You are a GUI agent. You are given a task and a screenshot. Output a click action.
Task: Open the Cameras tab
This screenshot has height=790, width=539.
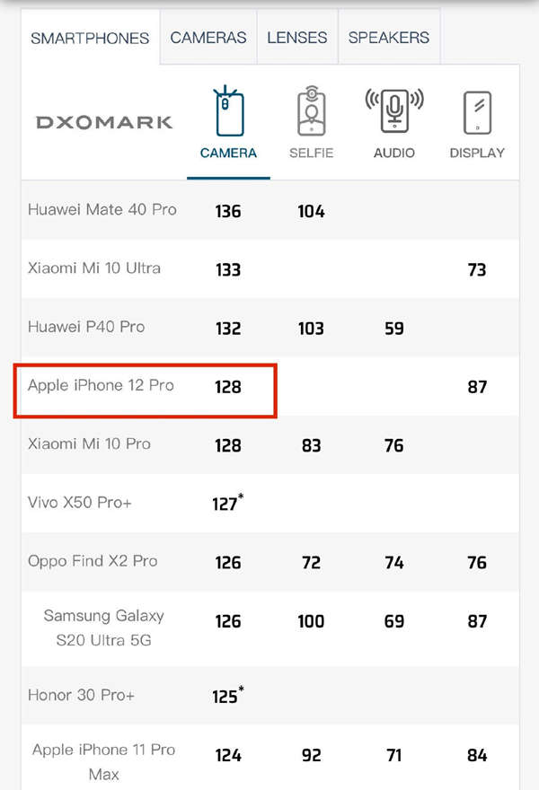(208, 38)
